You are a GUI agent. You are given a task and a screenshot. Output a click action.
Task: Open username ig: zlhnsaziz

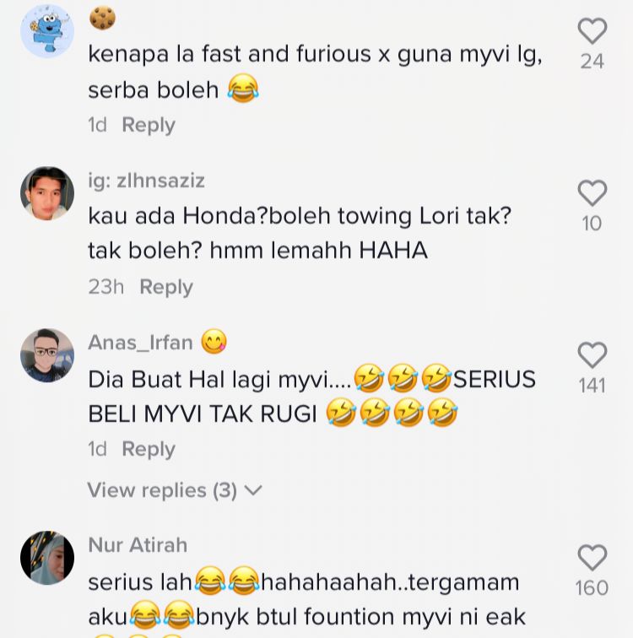[147, 181]
